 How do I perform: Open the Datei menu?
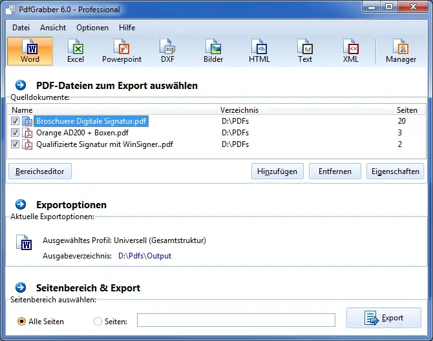[x=21, y=28]
